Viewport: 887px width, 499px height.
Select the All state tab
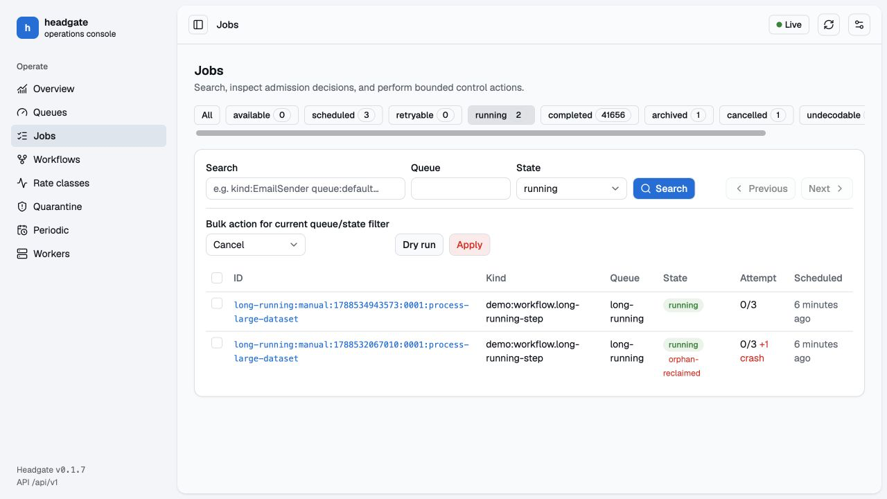point(207,115)
